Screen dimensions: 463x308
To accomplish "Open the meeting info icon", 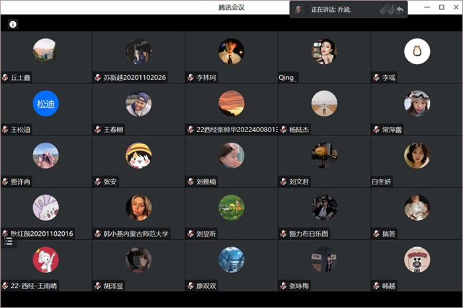I will click(x=13, y=24).
